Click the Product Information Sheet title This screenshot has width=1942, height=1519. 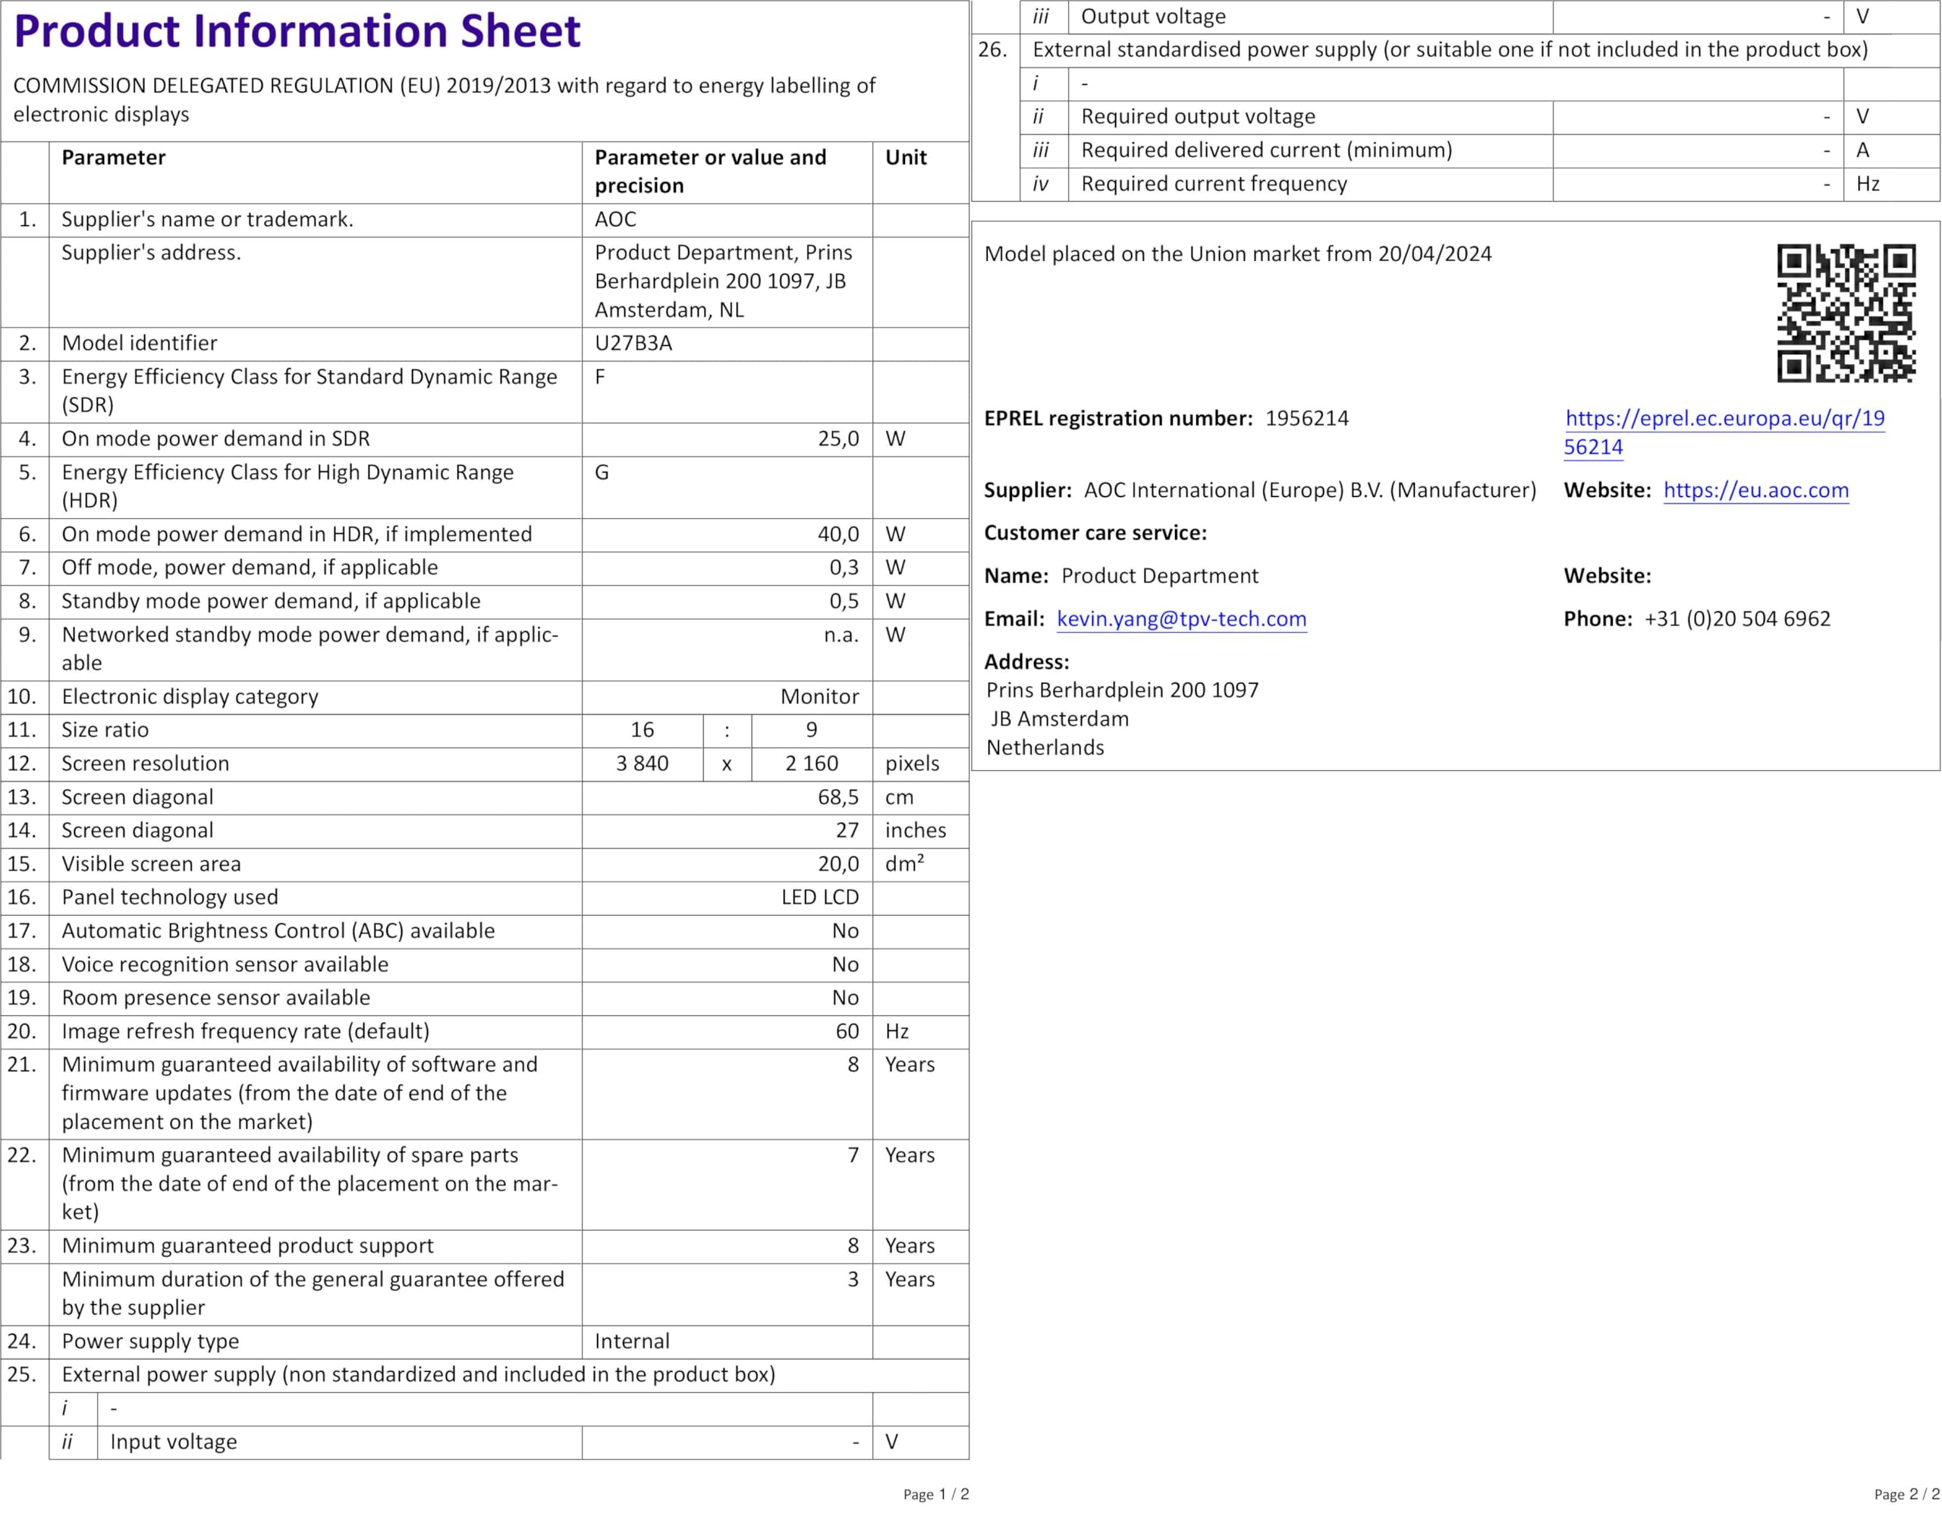click(x=297, y=31)
